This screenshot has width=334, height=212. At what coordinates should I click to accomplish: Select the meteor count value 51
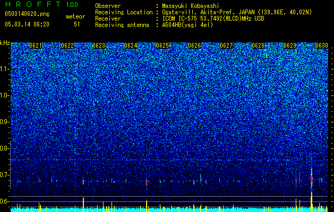(x=77, y=24)
